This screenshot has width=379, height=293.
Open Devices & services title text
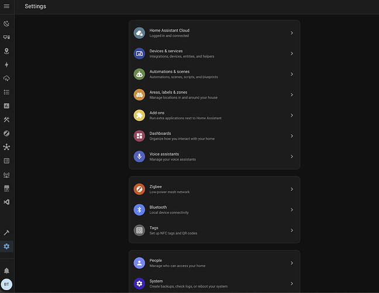coord(166,51)
